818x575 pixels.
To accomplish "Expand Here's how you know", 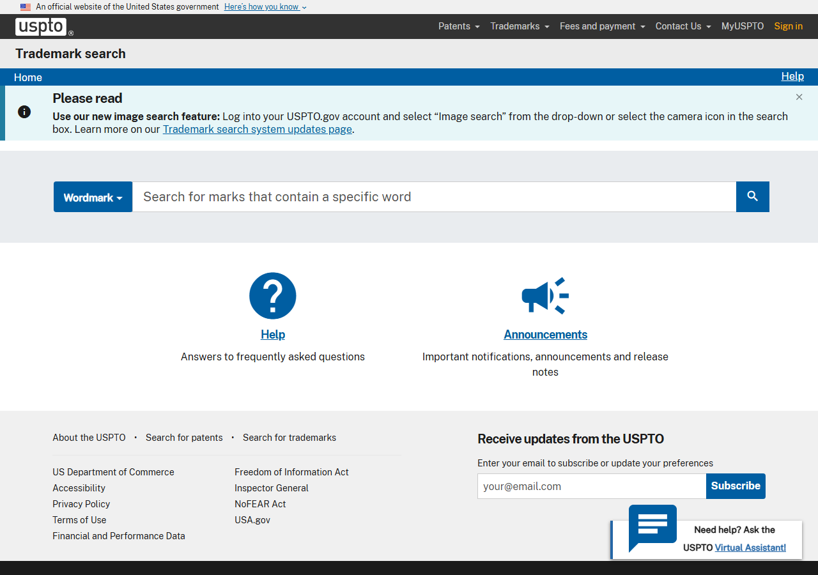I will pos(265,7).
